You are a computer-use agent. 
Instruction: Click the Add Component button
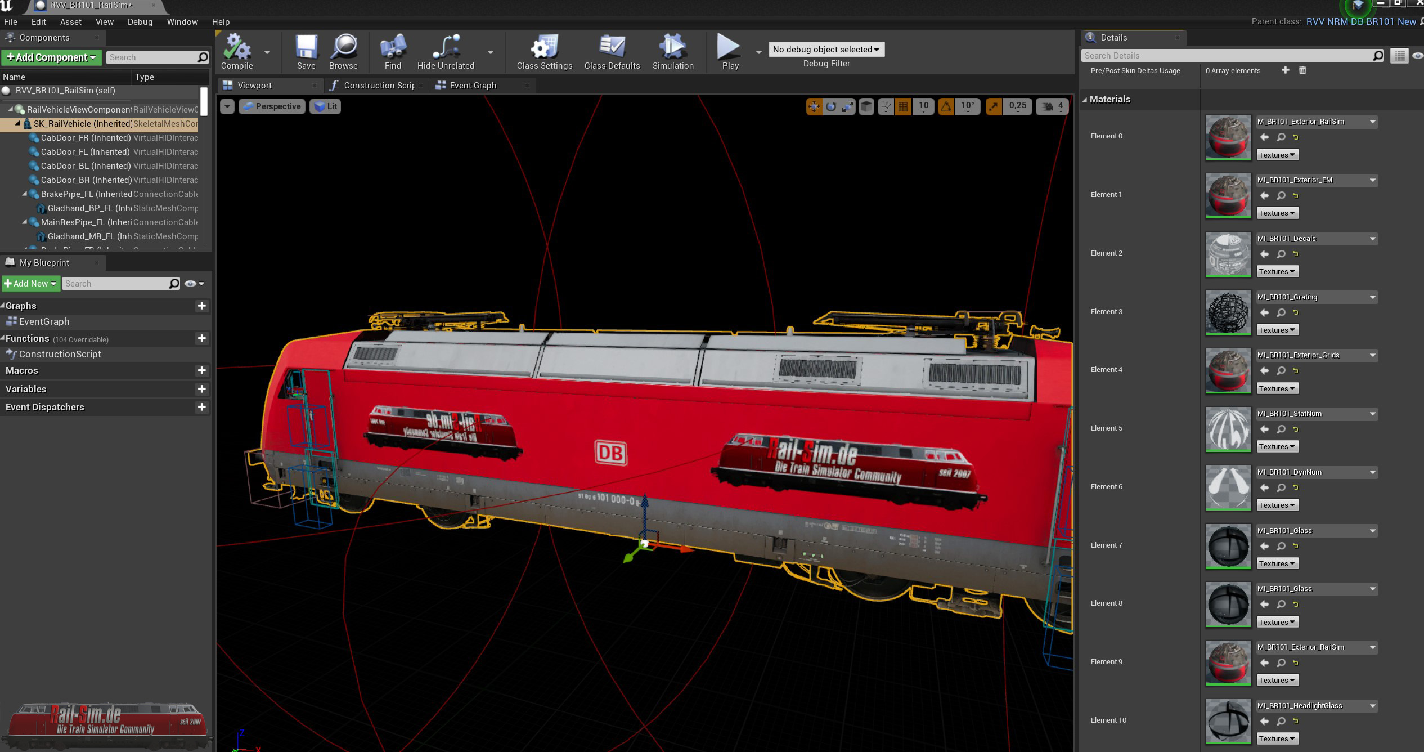coord(51,57)
